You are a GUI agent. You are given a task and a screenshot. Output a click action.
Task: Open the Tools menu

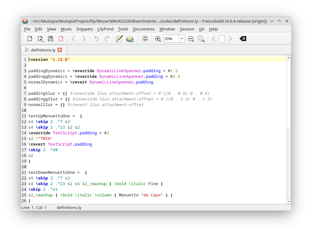tap(123, 29)
